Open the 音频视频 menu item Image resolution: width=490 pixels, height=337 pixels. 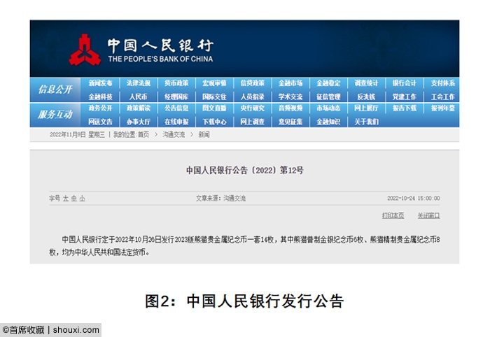290,108
